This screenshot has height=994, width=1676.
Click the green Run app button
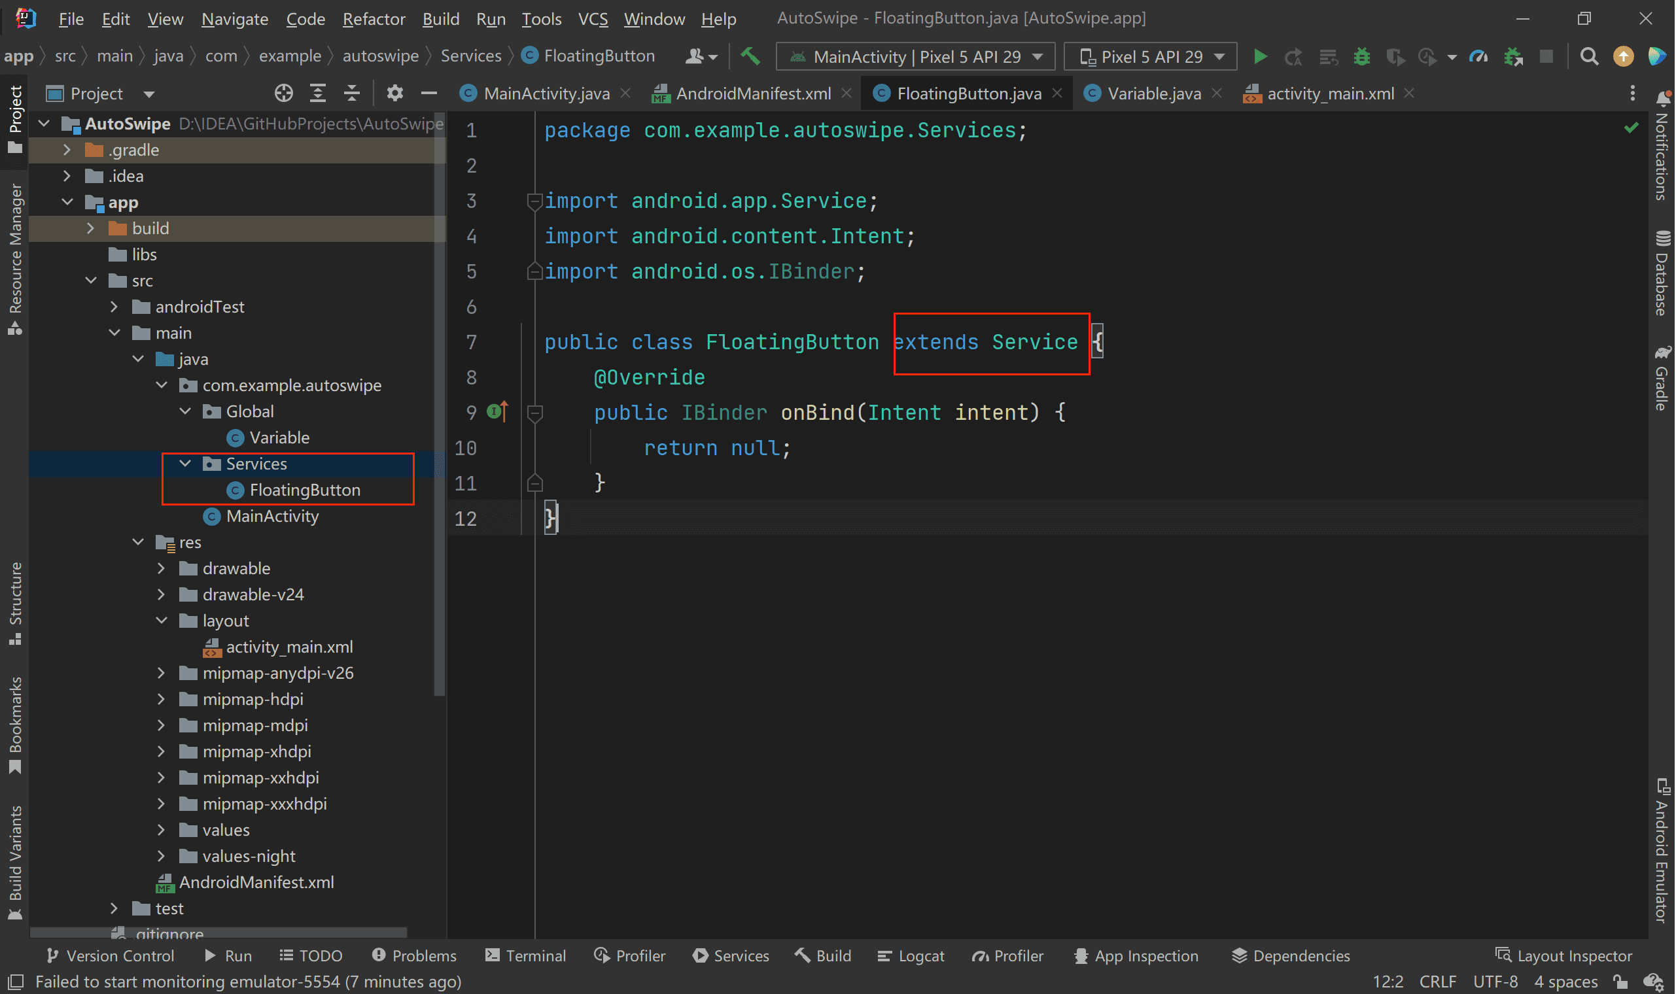click(x=1259, y=57)
